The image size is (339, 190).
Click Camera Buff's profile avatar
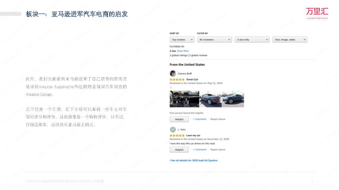click(x=173, y=74)
